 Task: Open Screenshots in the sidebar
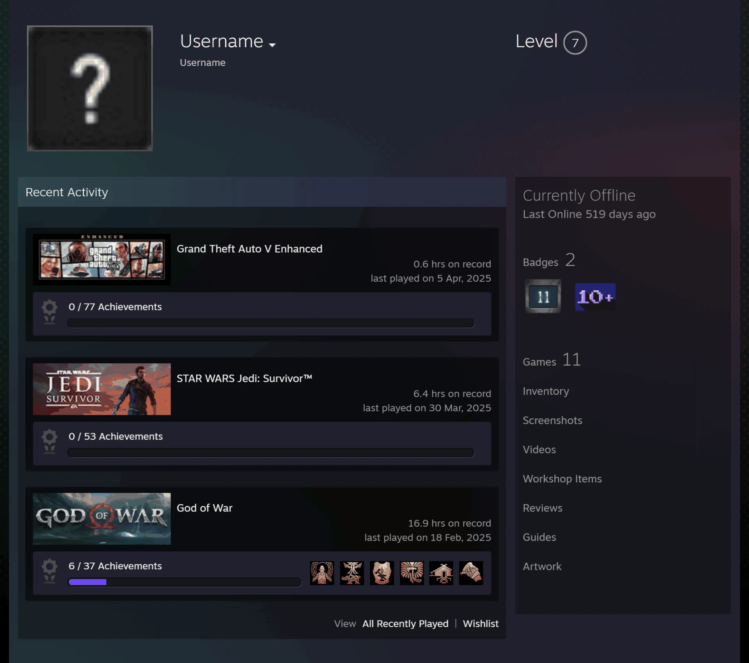(x=552, y=420)
